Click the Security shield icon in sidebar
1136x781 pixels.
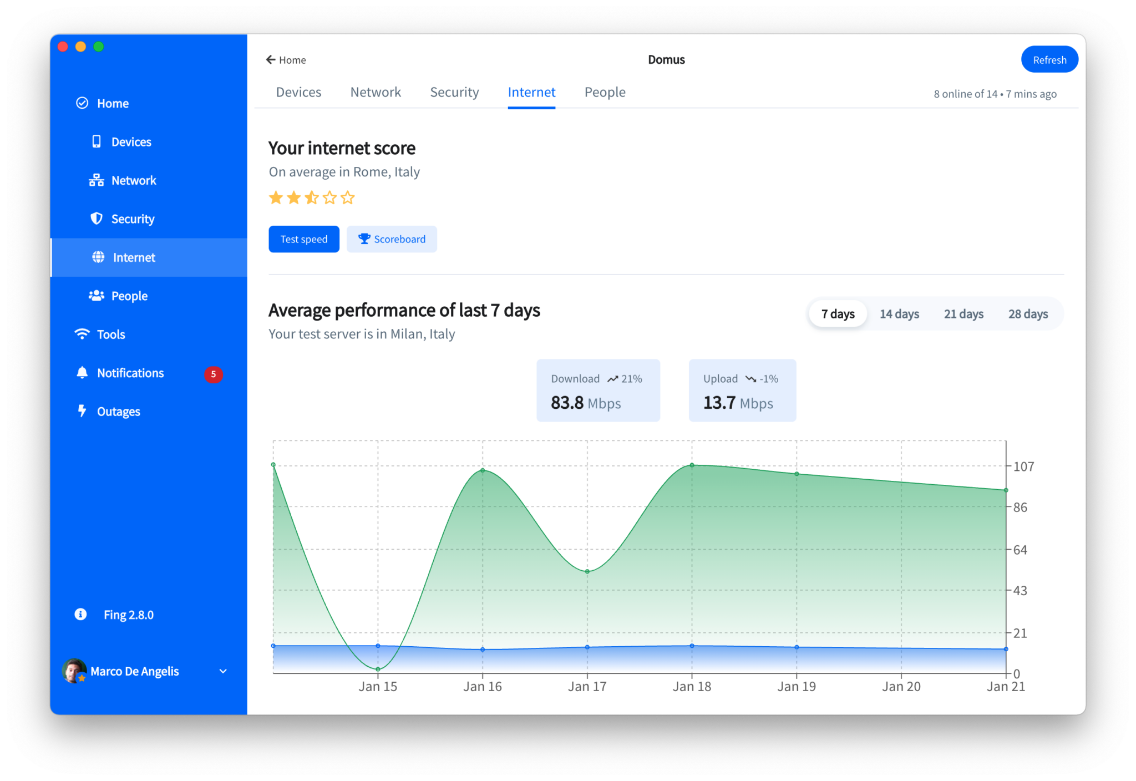[x=96, y=219]
